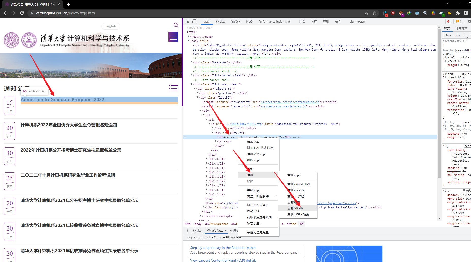Screen dimensions: 471x262
Task: Click the cloud extension icon with 0 badge
Action: point(442,13)
